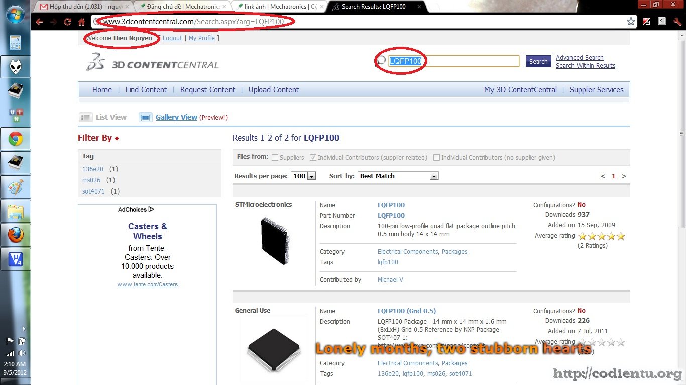Switch to Gallery View link
Screen dimensions: 686x385
[x=176, y=117]
